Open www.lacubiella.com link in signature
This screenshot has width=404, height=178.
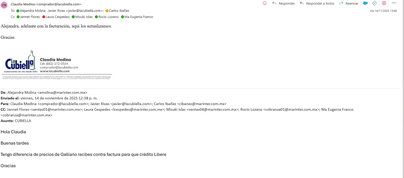pyautogui.click(x=55, y=71)
